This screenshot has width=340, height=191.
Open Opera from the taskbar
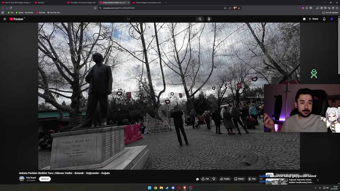point(179,188)
